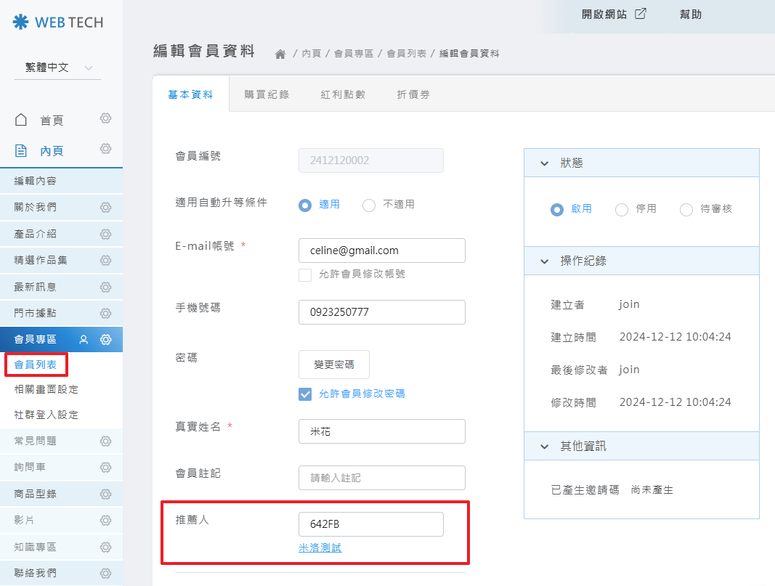The width and height of the screenshot is (775, 586).
Task: Open the 紅利點數 tab
Action: coord(343,94)
